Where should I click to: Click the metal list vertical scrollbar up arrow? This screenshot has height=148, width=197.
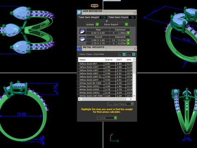tap(134, 59)
